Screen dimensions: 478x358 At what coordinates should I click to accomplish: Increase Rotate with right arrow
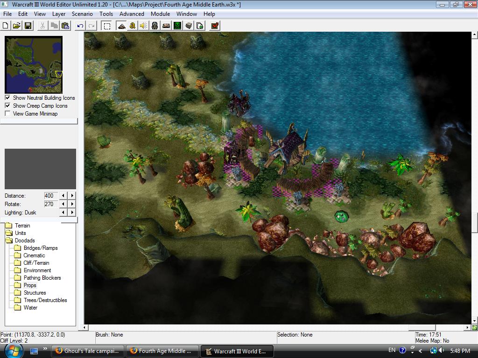coord(72,204)
